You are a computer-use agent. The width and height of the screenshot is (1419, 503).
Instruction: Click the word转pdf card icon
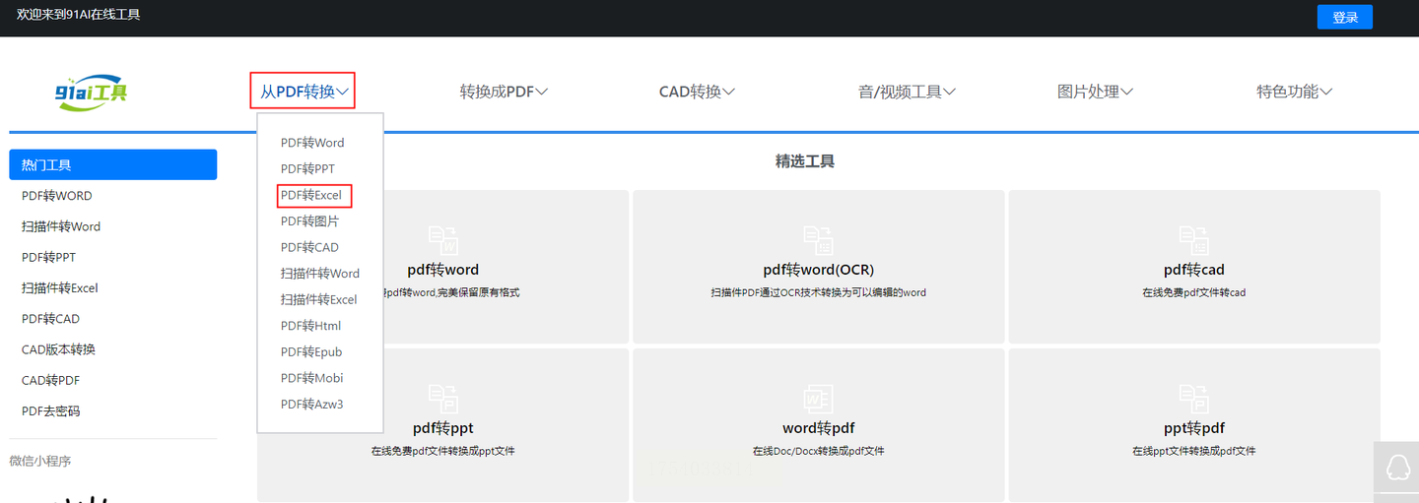[818, 399]
